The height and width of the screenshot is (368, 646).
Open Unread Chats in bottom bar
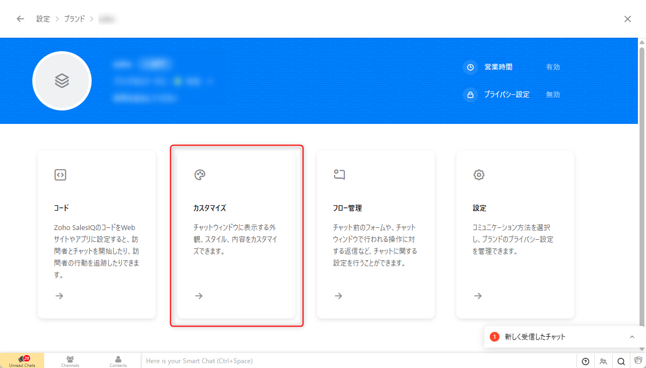tap(22, 361)
